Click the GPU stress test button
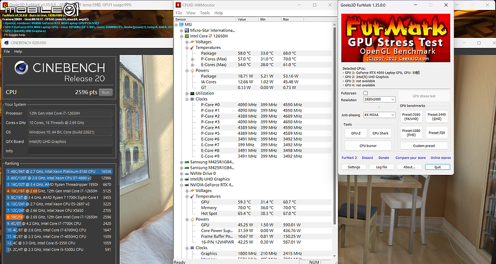The width and height of the screenshot is (496, 264). [424, 96]
